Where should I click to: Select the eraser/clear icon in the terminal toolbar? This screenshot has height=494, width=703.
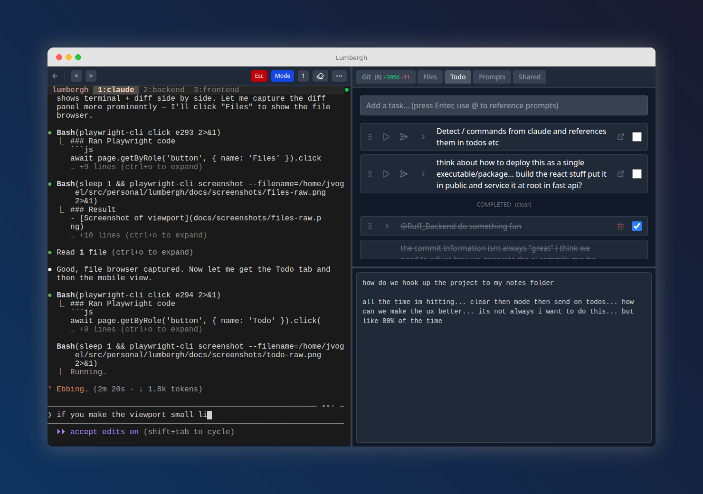point(320,76)
